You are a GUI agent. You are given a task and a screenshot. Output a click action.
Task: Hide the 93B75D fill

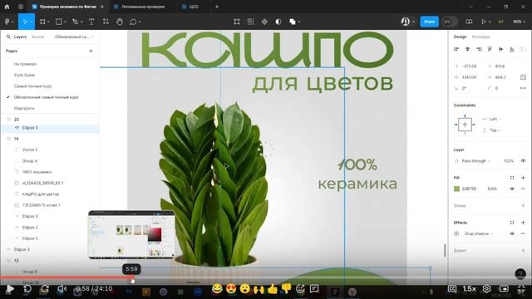click(512, 189)
